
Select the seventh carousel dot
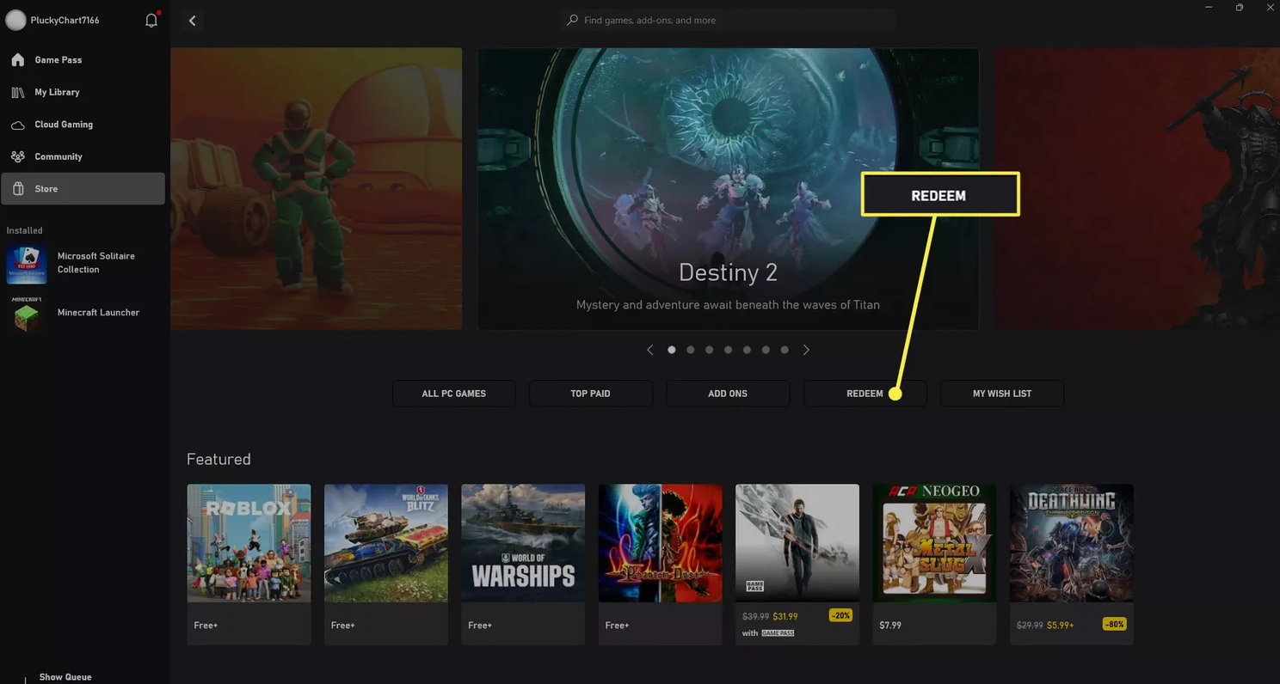point(785,350)
